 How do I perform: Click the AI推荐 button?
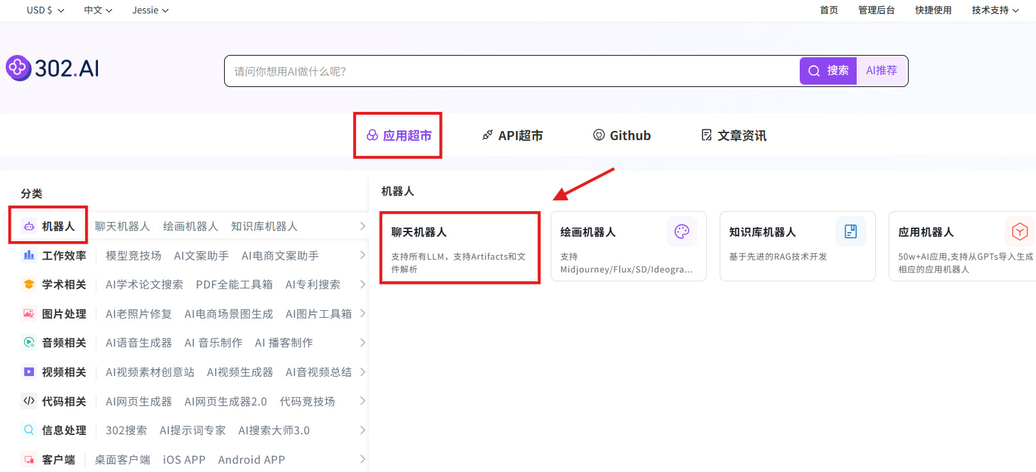click(882, 70)
